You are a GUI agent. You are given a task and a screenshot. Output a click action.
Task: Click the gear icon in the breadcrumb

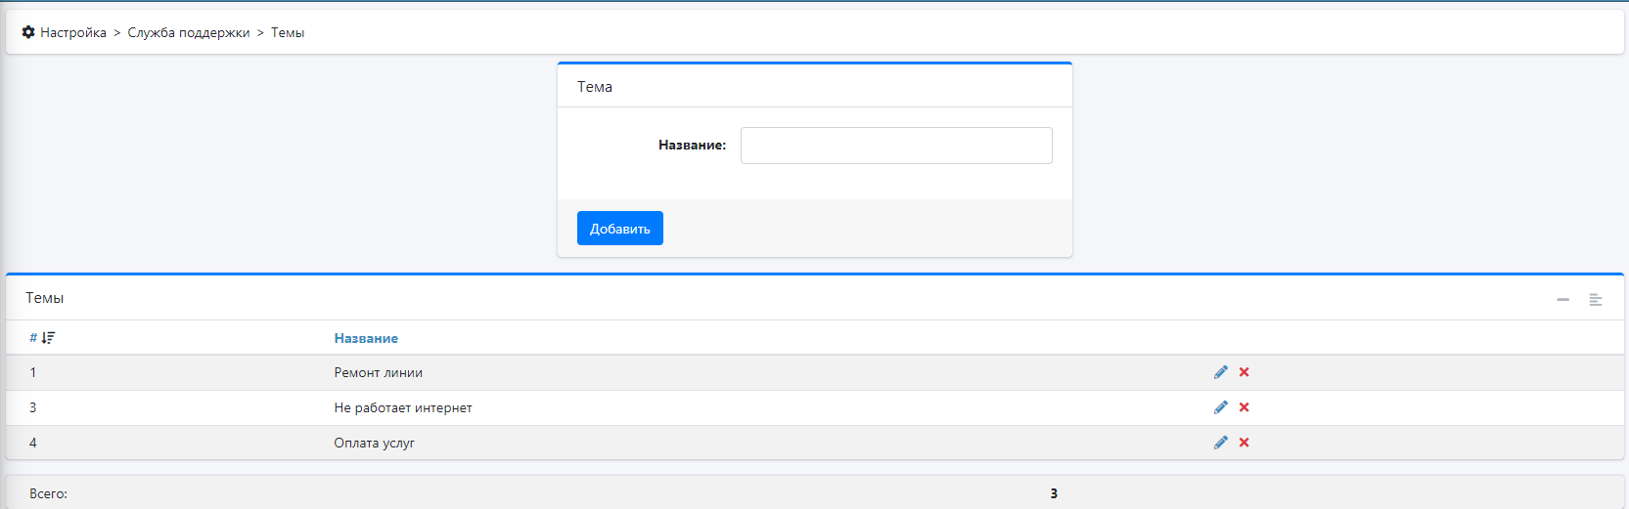28,32
